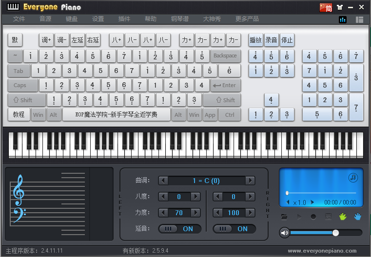371x257 pixels.
Task: Open the skin (shirt) icon in title bar
Action: click(x=340, y=8)
